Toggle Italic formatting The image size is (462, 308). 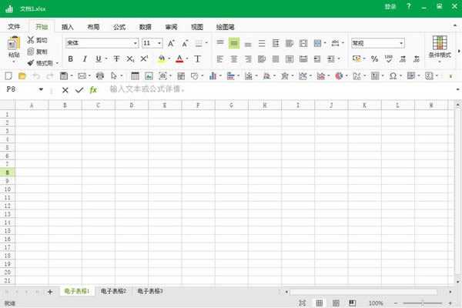(x=85, y=59)
